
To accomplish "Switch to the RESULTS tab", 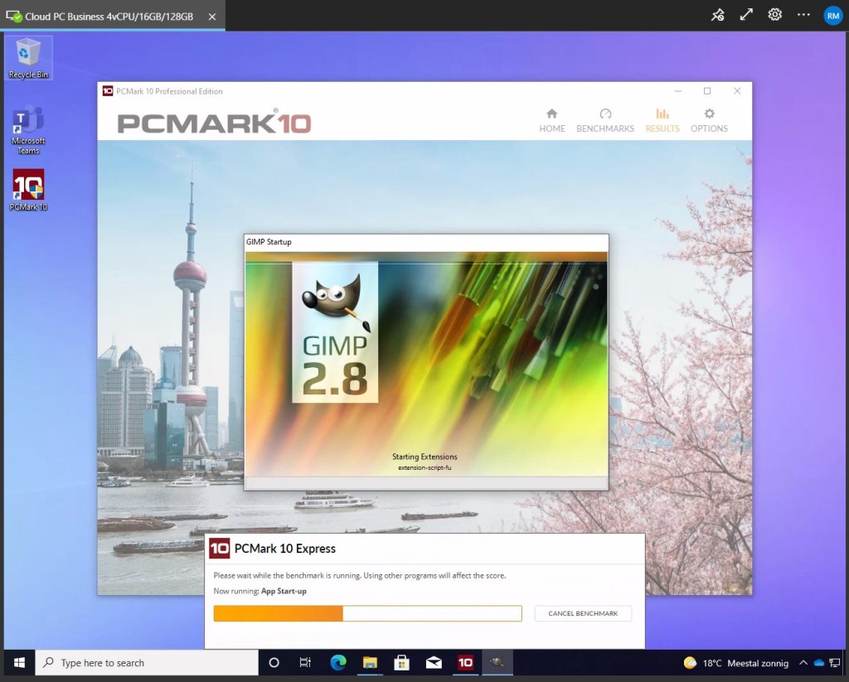I will point(662,121).
